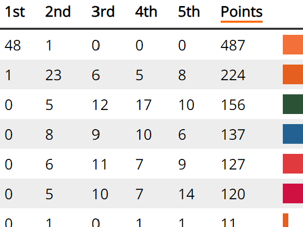Click the small orange bar beside 11
303x227 pixels.
285,221
